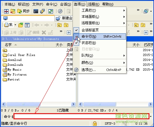Click the 命令 $ command input field
Screen dimensions: 154x127
pyautogui.click(x=81, y=116)
